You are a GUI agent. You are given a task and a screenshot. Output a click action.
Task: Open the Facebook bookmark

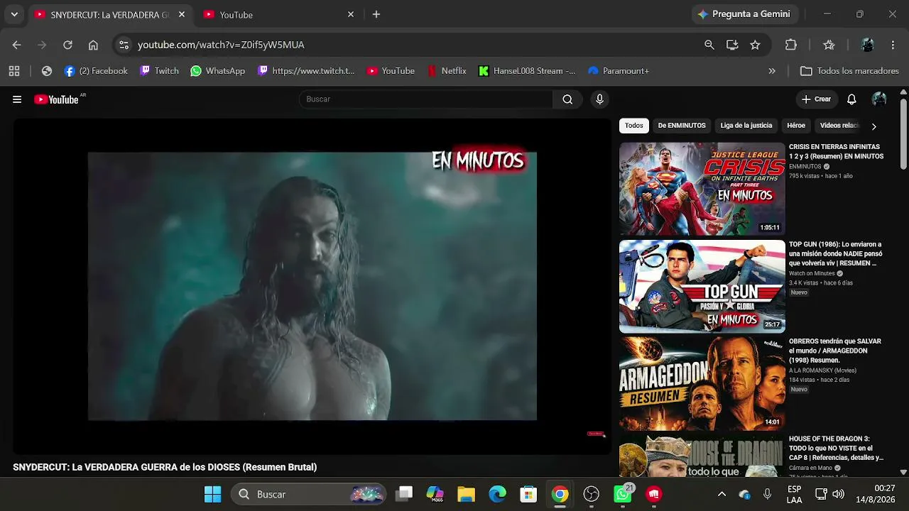[x=96, y=71]
